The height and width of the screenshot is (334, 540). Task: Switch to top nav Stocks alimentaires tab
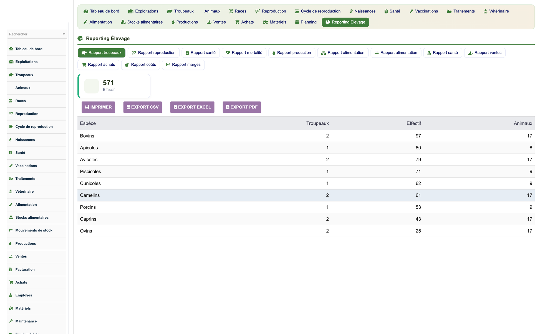click(x=142, y=22)
